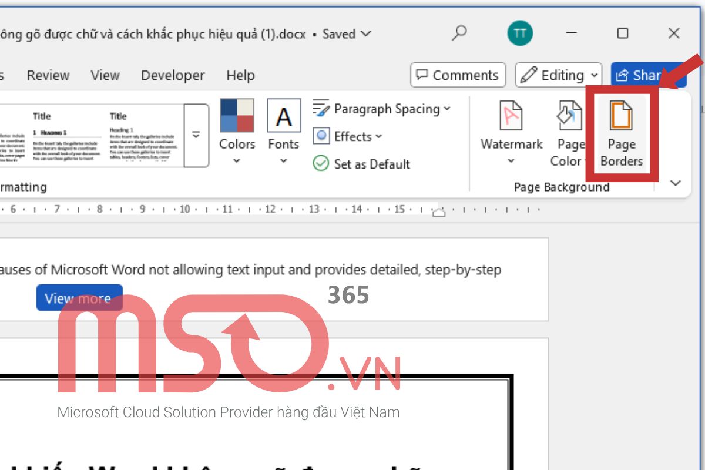Switch to the Developer tab
The image size is (705, 470).
(172, 75)
